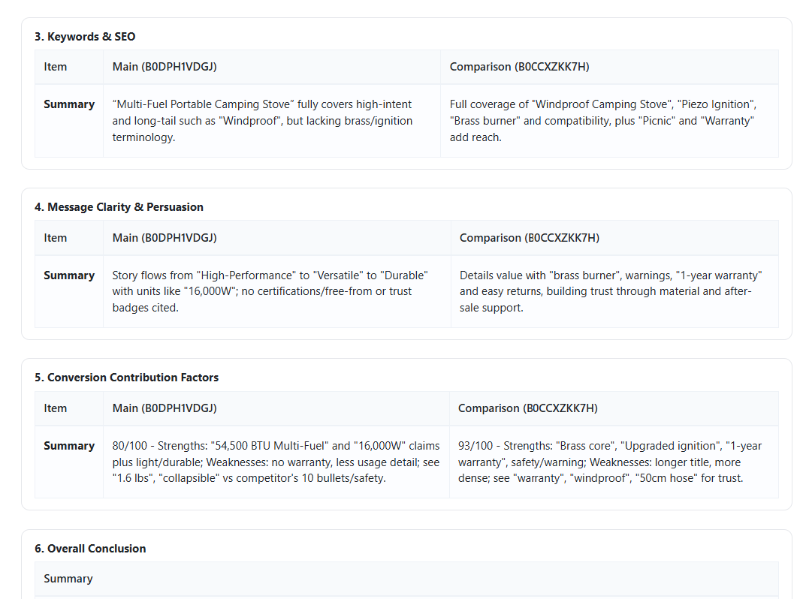Click the Summary row label in Keywords & SEO
The image size is (803, 599).
click(x=69, y=104)
